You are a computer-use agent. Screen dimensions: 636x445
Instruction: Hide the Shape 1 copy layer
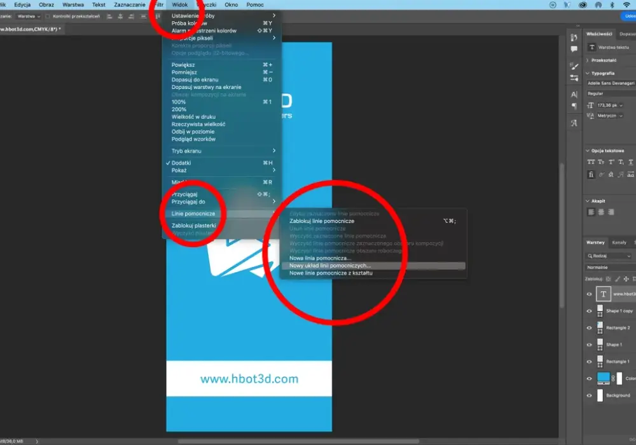tap(590, 311)
